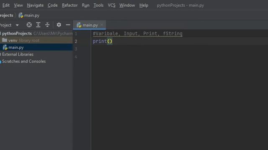This screenshot has width=268, height=150.
Task: Open the Edit menu
Action: 6,5
